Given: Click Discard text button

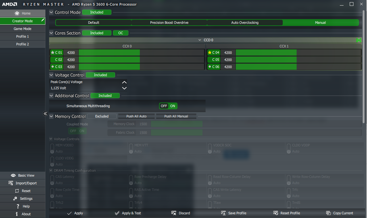Looking at the screenshot, I should pos(185,213).
